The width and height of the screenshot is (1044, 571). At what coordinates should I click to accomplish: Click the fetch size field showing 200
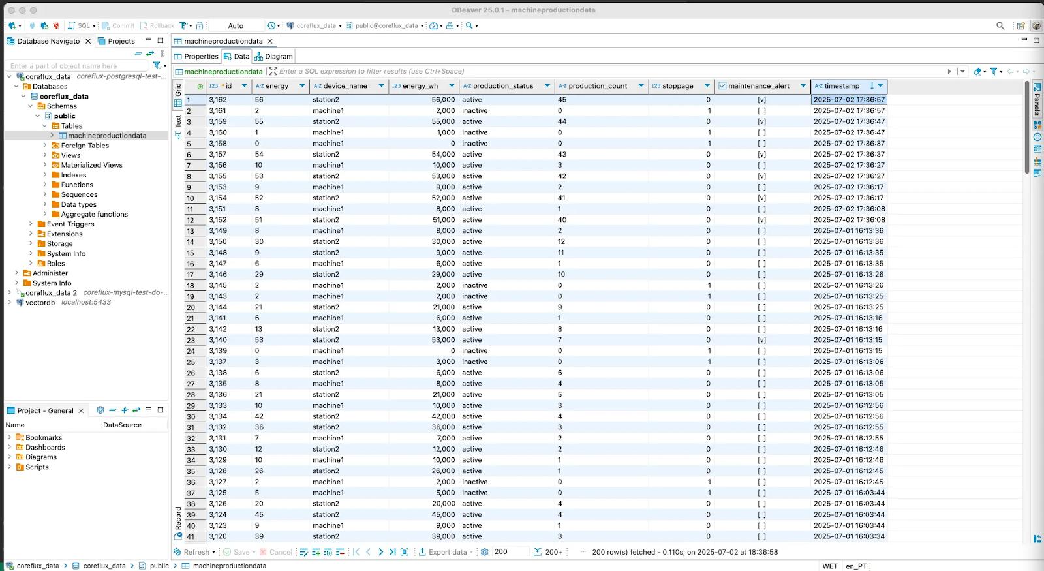pos(510,552)
